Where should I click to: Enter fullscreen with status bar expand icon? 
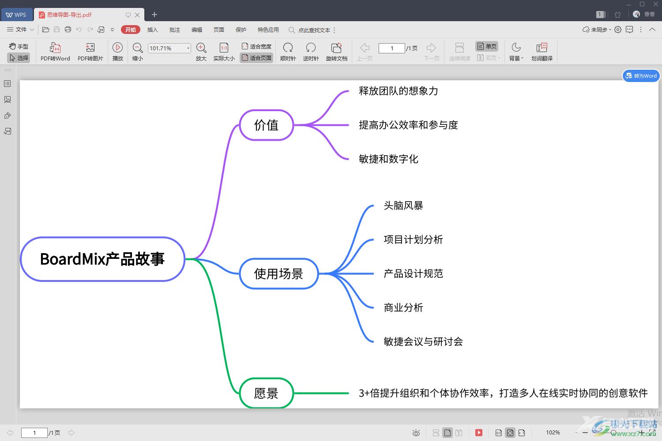click(x=653, y=433)
